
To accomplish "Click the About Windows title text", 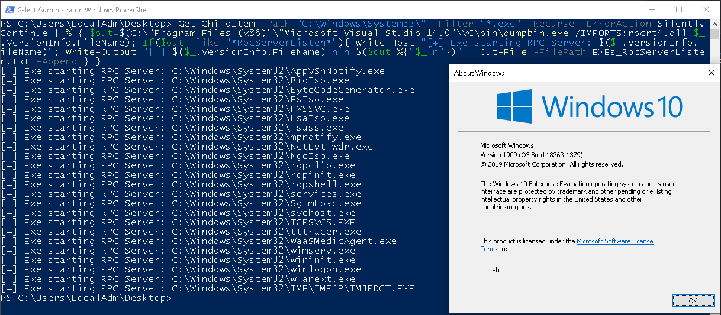I will tap(479, 73).
